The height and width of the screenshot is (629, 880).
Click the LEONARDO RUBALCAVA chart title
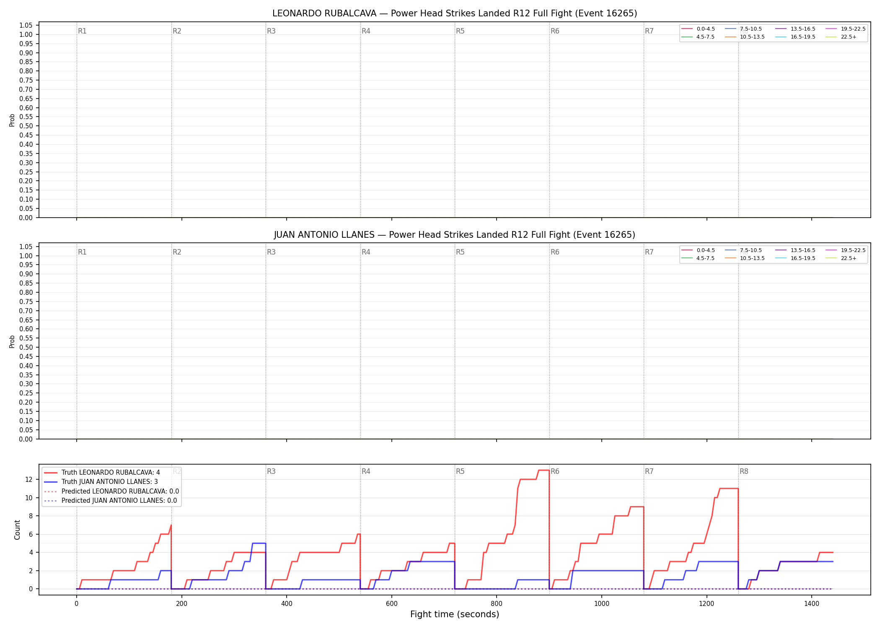coord(455,13)
